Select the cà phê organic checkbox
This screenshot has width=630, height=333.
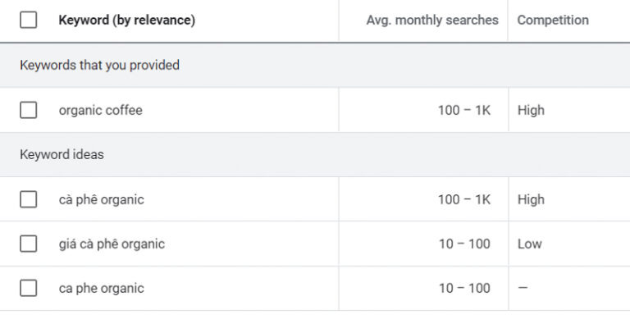[29, 199]
